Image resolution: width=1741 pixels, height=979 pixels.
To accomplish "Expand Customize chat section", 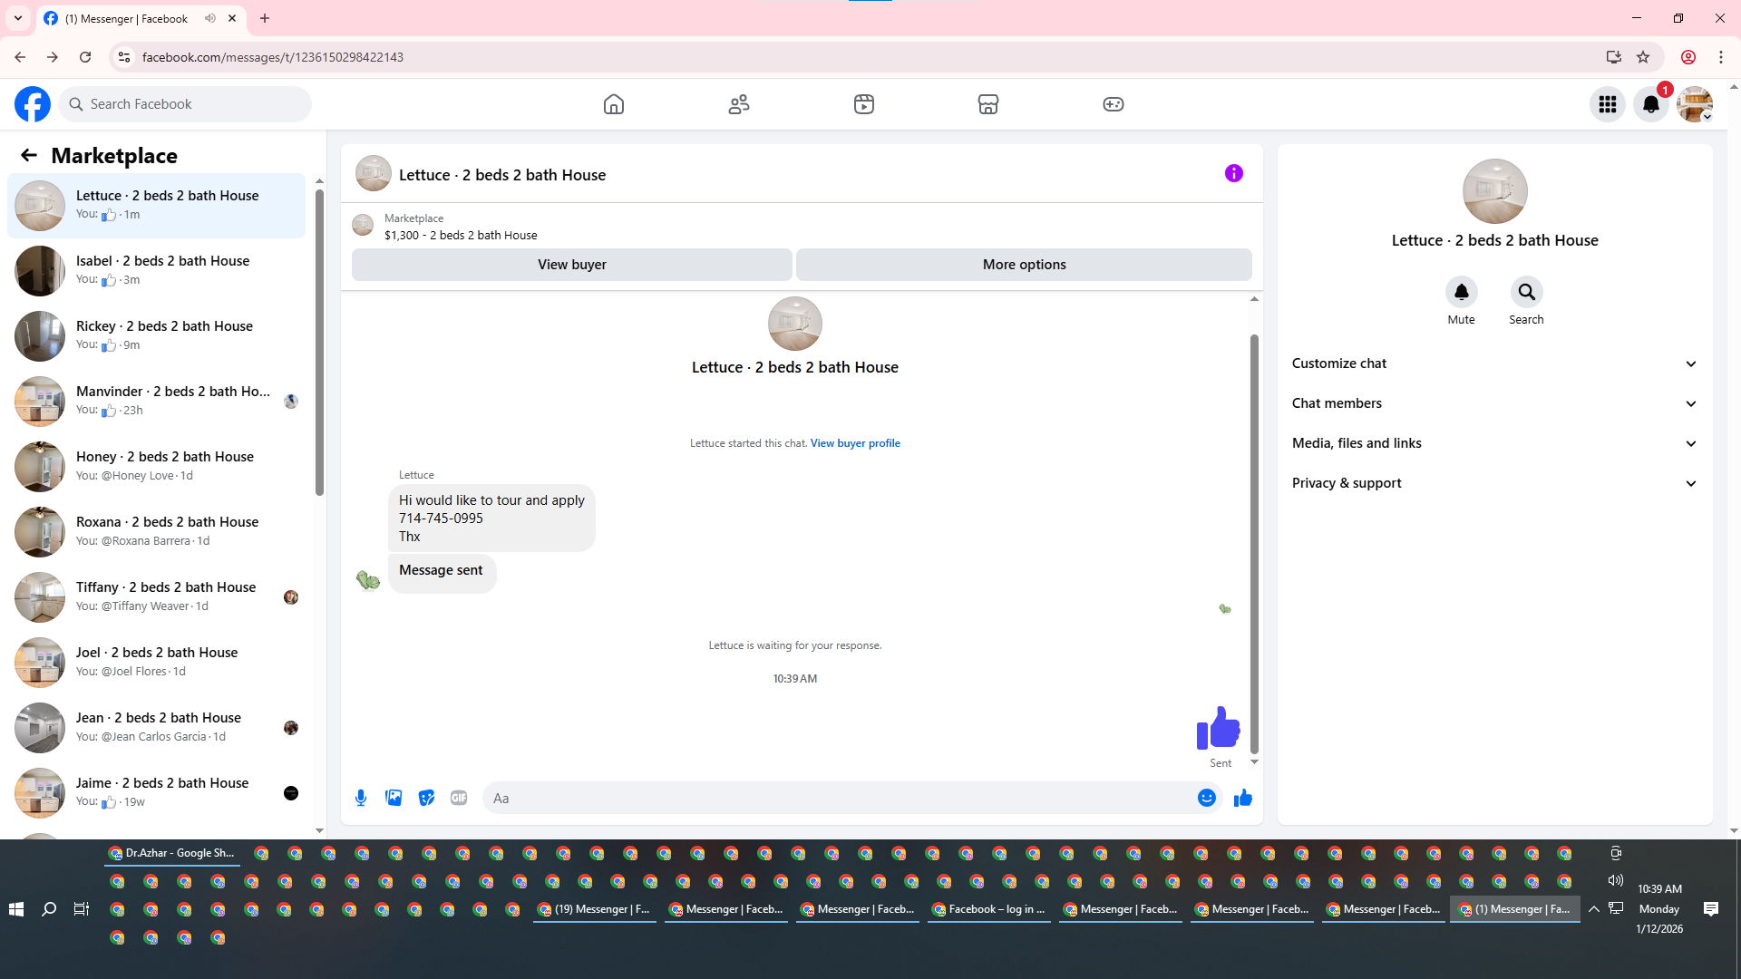I will tap(1494, 363).
